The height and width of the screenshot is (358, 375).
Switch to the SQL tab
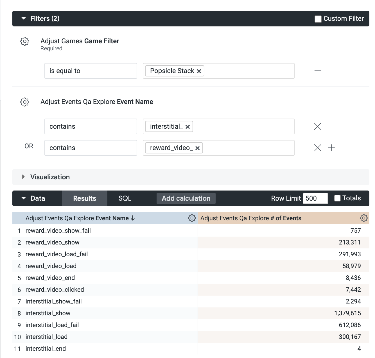(125, 198)
